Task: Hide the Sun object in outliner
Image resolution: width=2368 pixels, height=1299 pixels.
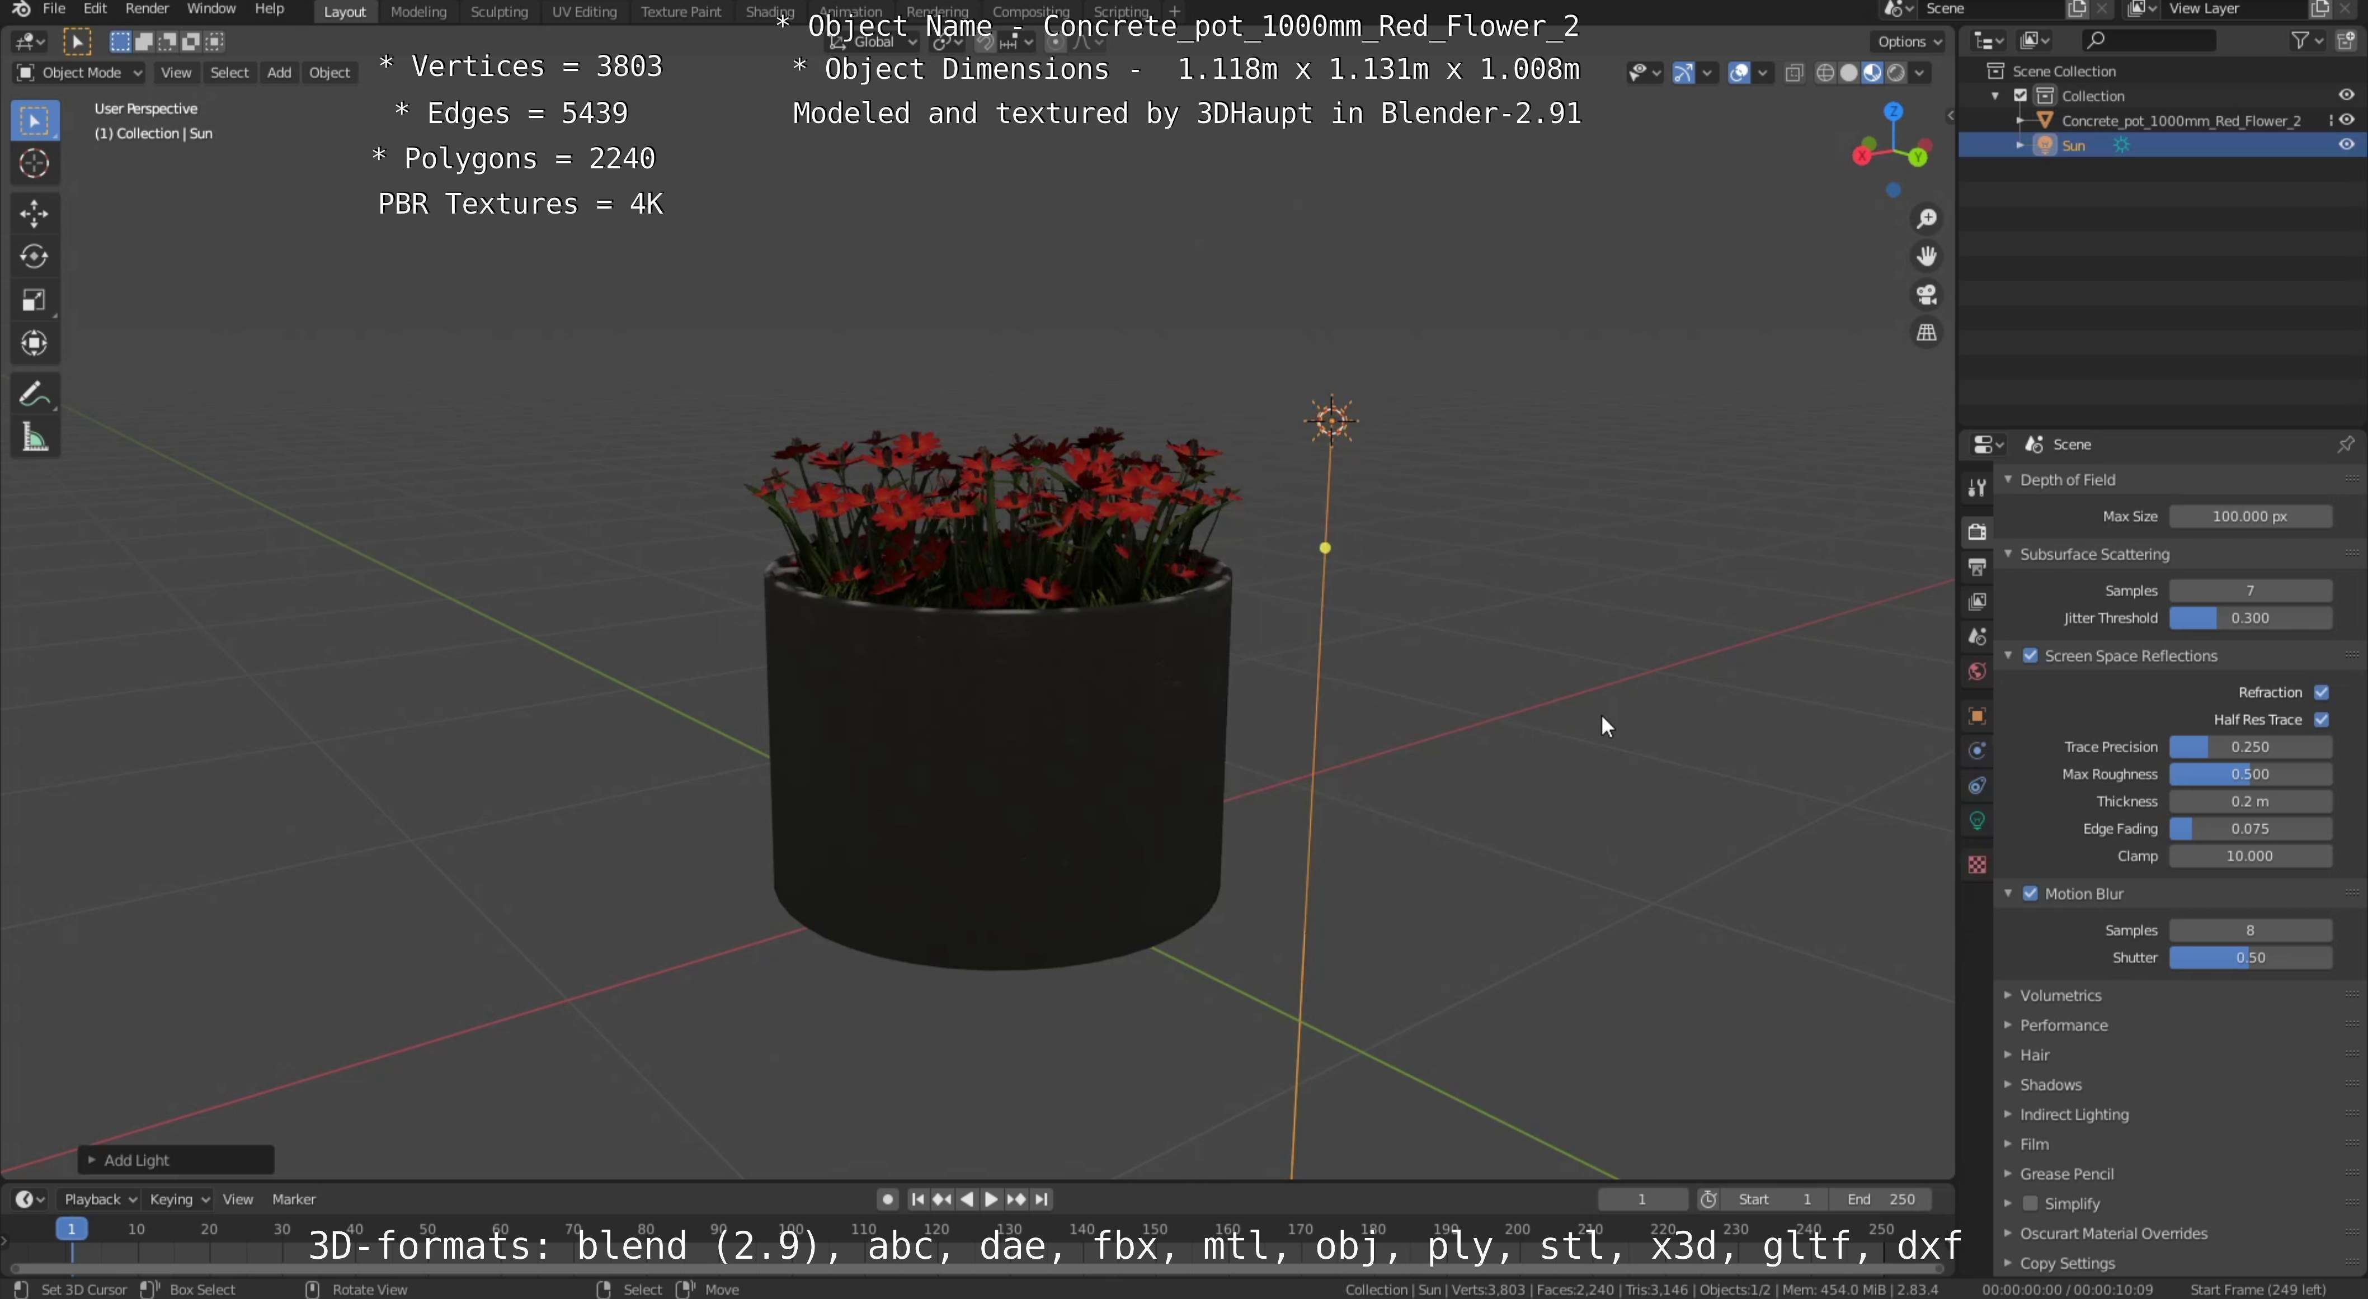Action: click(x=2346, y=145)
